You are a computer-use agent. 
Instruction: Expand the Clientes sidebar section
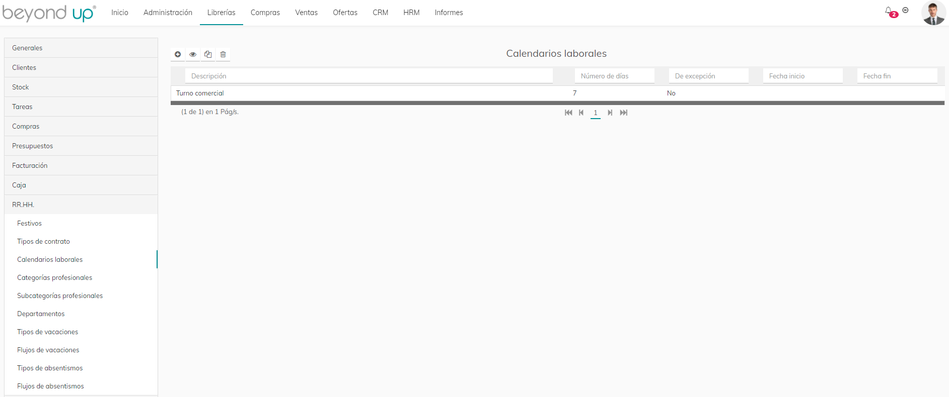81,67
